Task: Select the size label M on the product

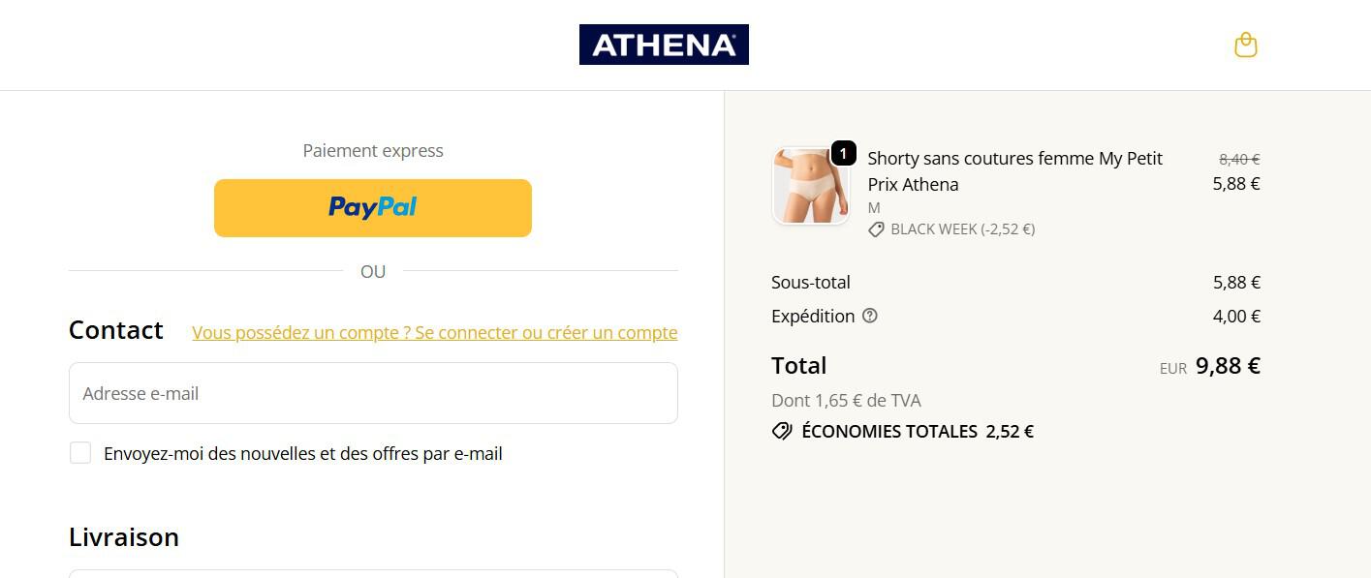Action: [x=874, y=207]
